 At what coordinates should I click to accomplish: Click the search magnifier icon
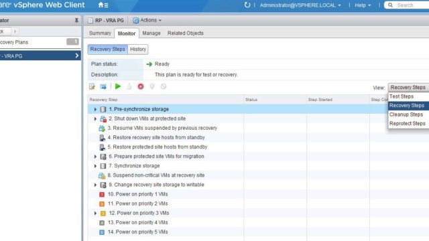390,5
